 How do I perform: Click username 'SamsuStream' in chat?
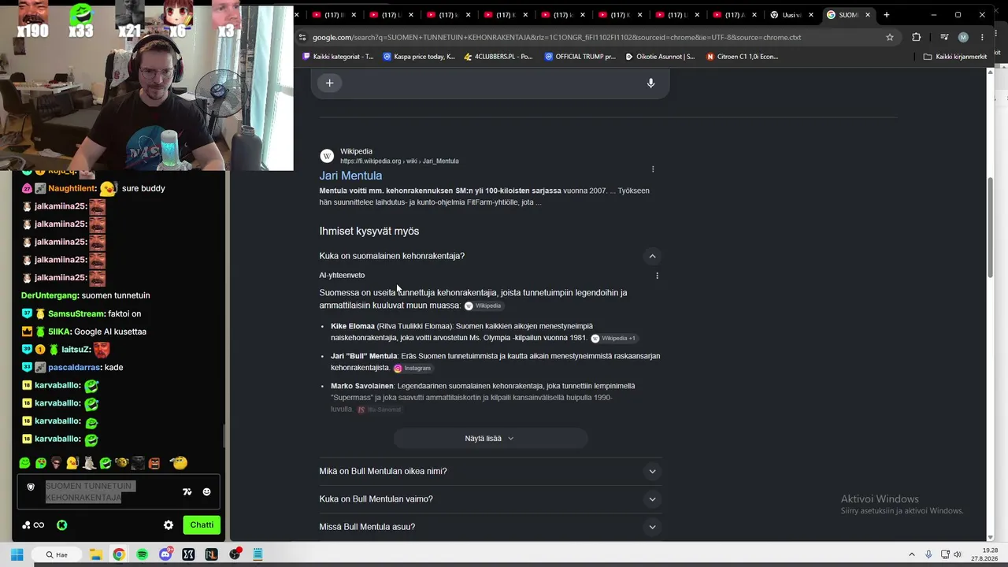point(76,314)
